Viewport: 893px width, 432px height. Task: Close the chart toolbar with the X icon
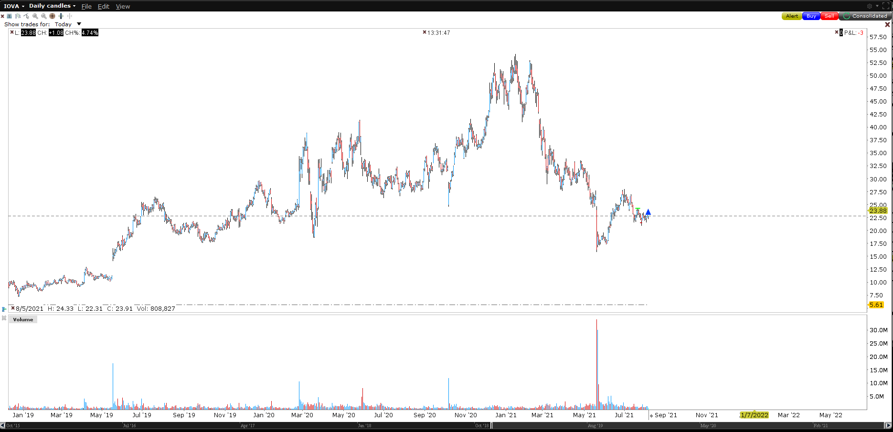2,16
